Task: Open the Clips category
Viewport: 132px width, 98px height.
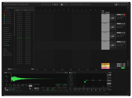Action: click(x=6, y=43)
